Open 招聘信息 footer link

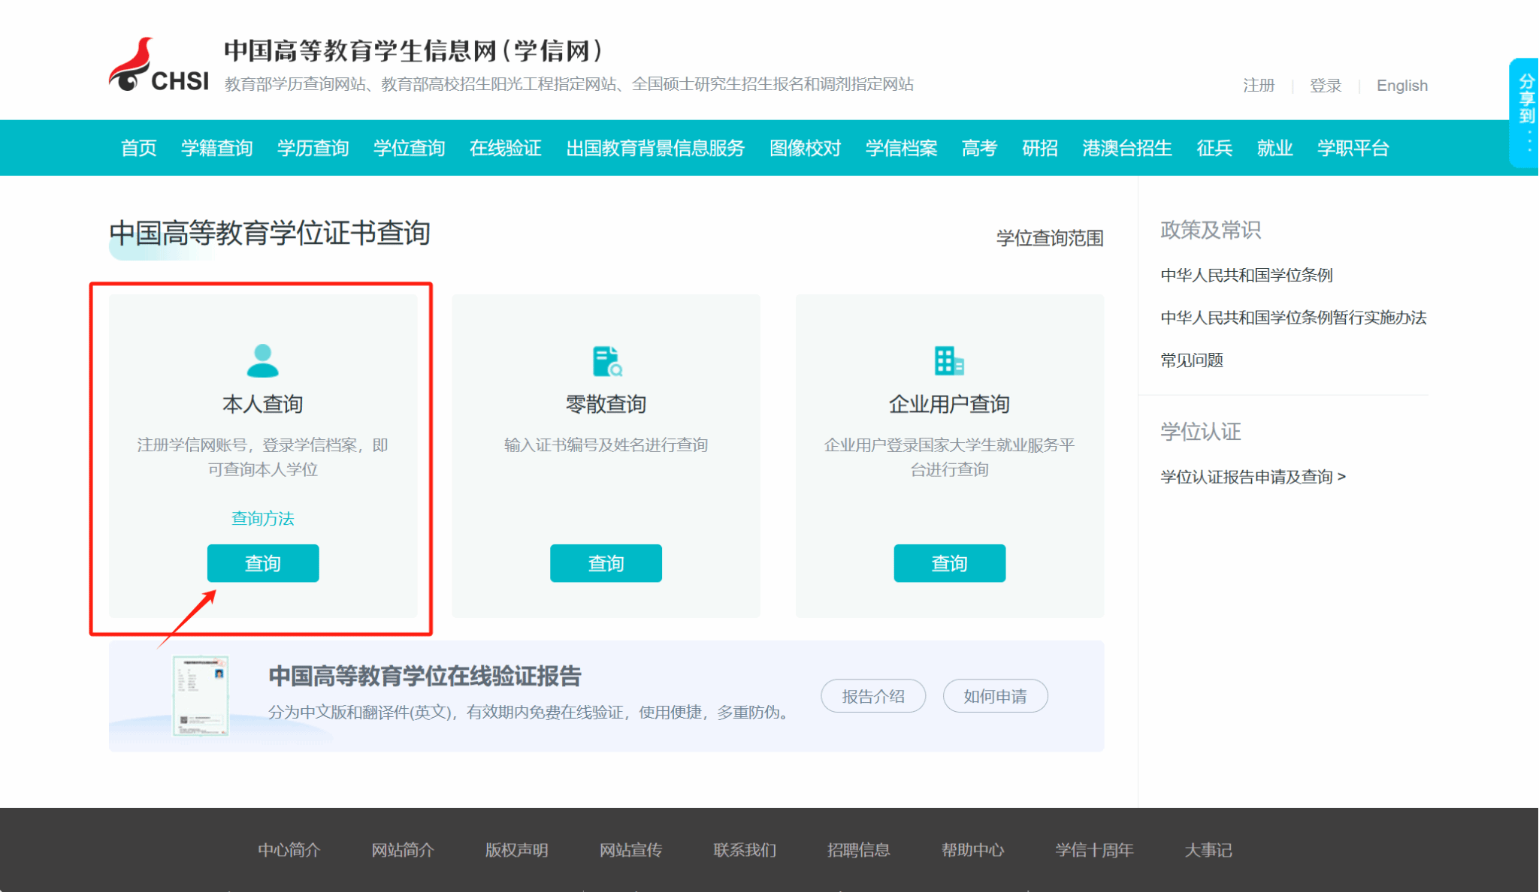tap(859, 850)
